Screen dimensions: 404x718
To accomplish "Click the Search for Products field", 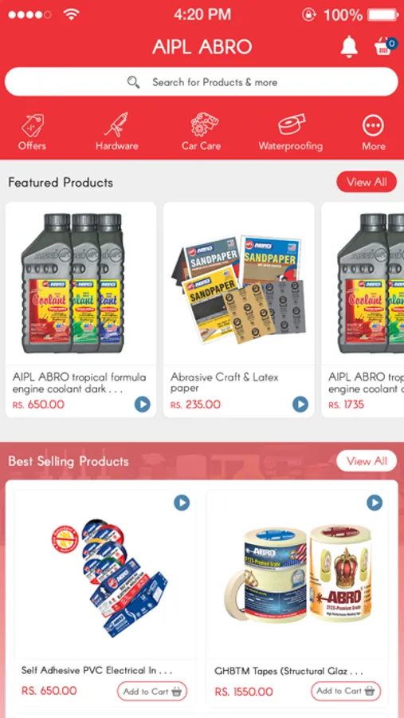I will pos(202,82).
